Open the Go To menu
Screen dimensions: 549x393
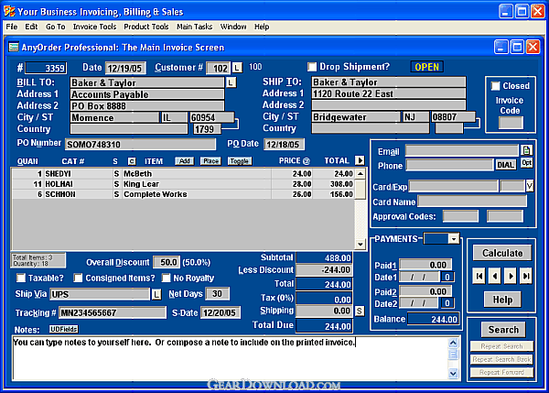(55, 27)
